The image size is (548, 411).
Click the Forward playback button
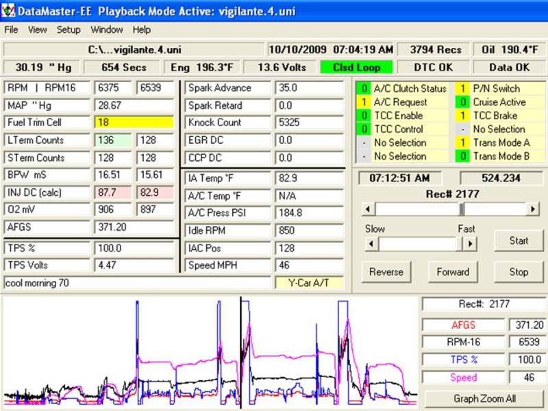[453, 272]
